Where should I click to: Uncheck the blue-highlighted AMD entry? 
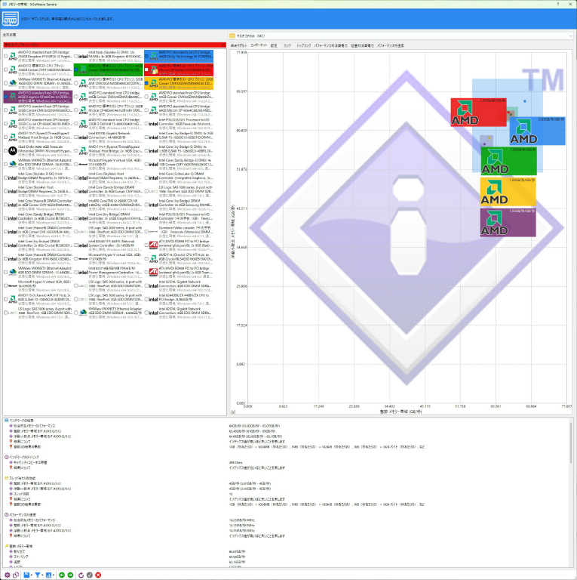tap(146, 56)
